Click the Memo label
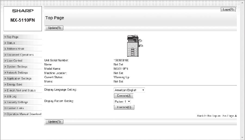The image size is (245, 140). pyautogui.click(x=49, y=81)
